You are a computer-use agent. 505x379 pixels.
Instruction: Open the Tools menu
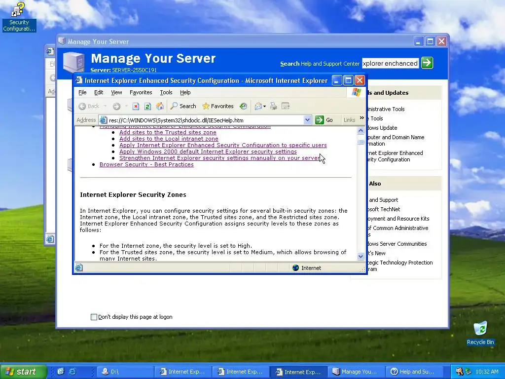[x=166, y=92]
